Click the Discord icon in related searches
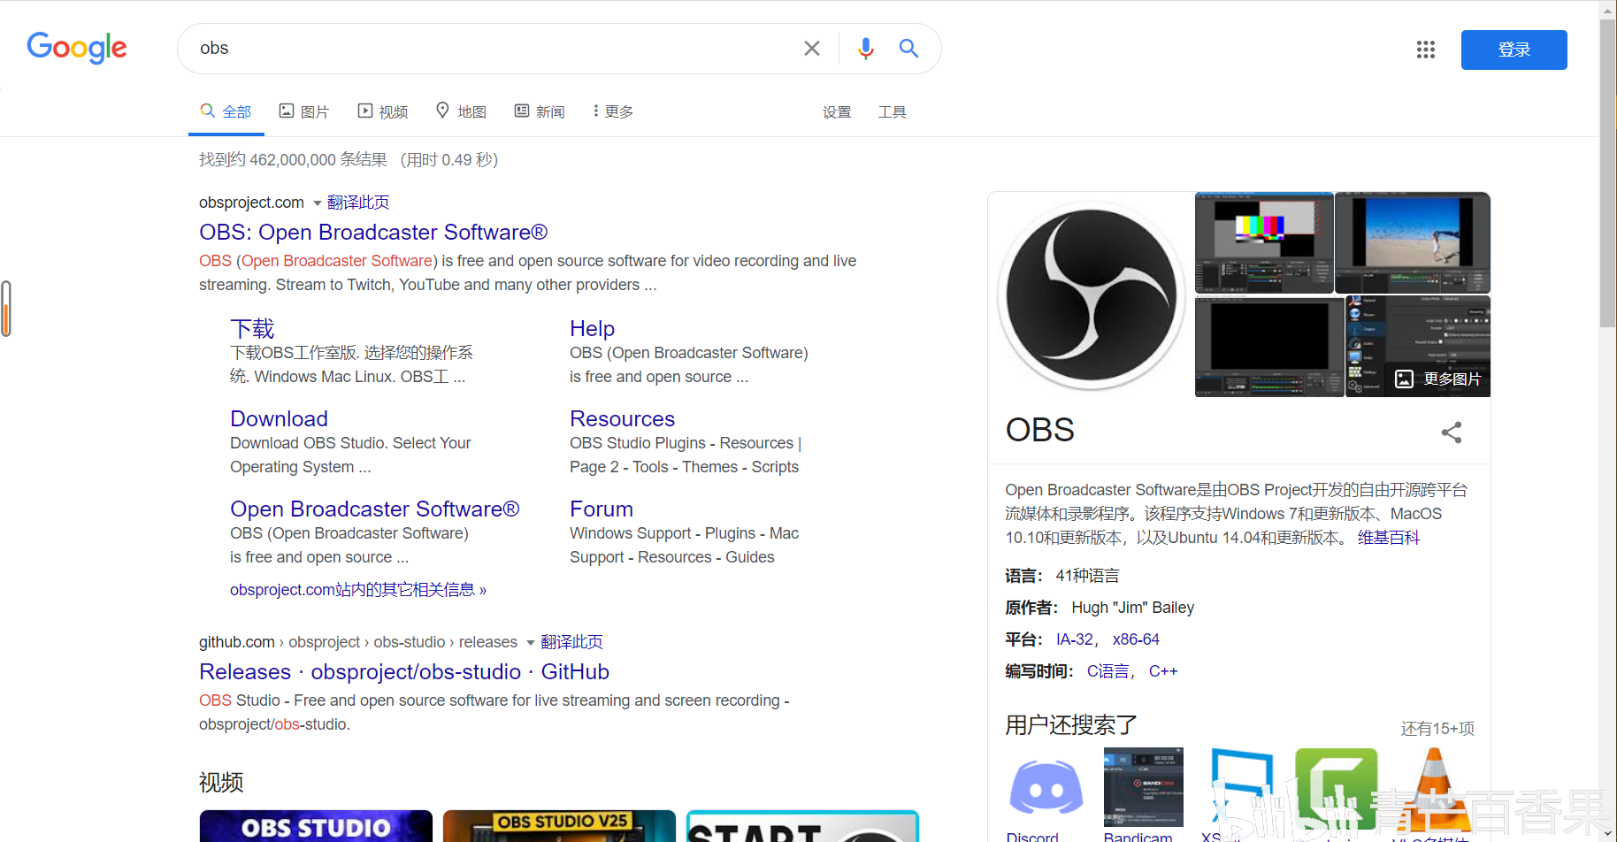This screenshot has height=842, width=1617. 1046,787
